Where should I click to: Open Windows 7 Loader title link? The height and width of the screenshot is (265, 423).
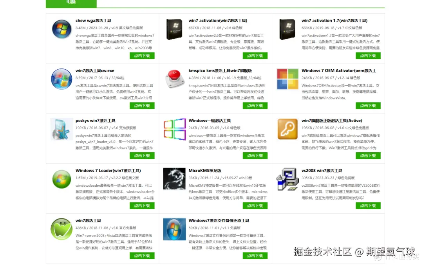[108, 171]
